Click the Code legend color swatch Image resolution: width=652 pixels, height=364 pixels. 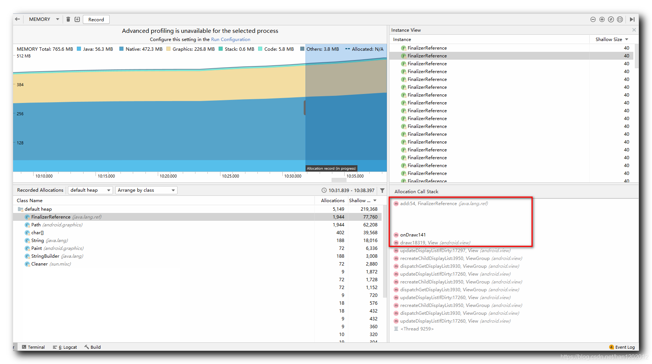point(260,49)
